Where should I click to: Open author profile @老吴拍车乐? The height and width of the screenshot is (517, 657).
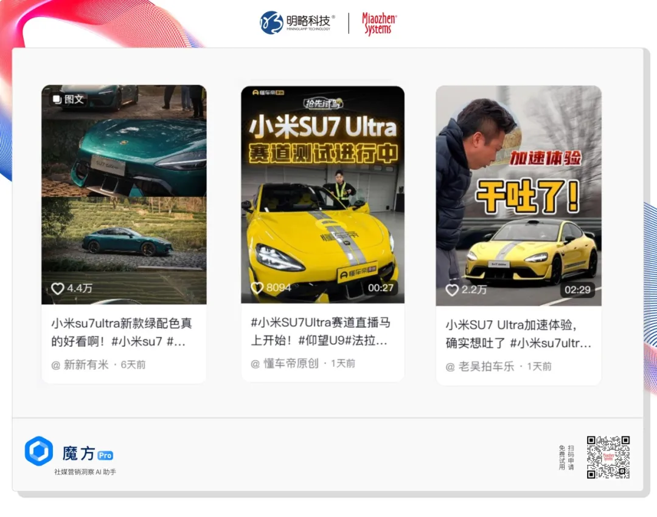click(x=480, y=366)
